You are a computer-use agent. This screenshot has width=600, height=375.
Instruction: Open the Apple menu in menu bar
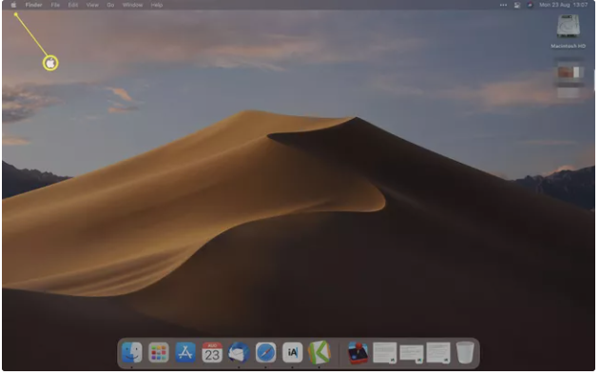pos(13,5)
